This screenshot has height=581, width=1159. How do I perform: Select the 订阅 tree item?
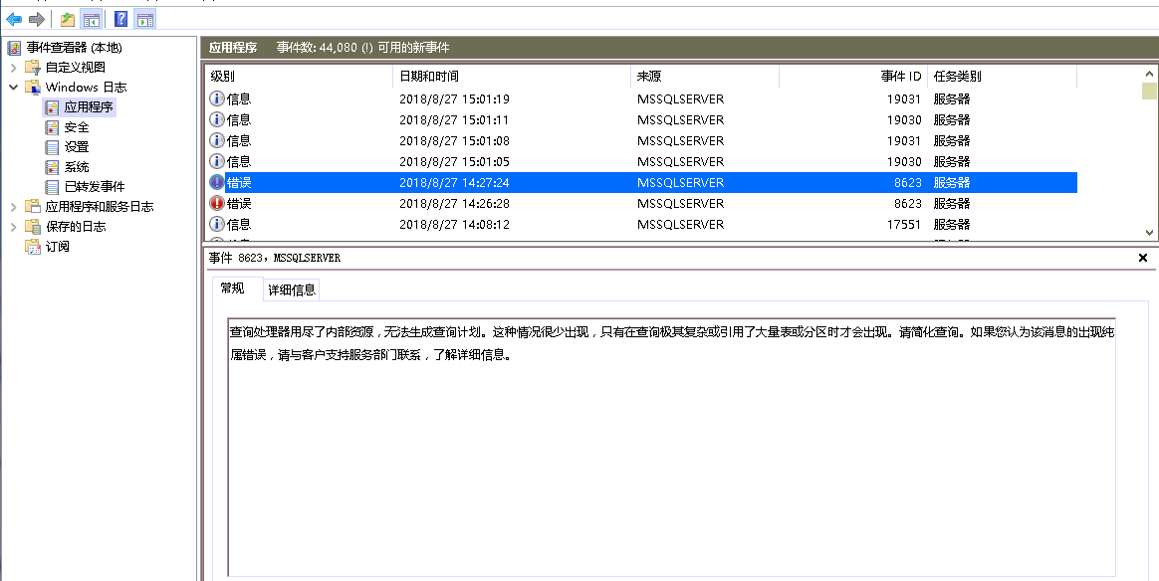point(57,247)
